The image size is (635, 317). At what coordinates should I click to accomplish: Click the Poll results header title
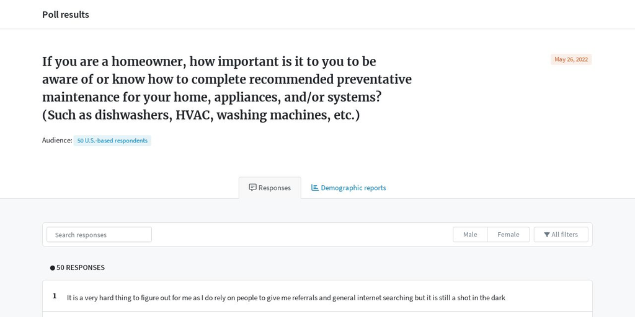[66, 15]
